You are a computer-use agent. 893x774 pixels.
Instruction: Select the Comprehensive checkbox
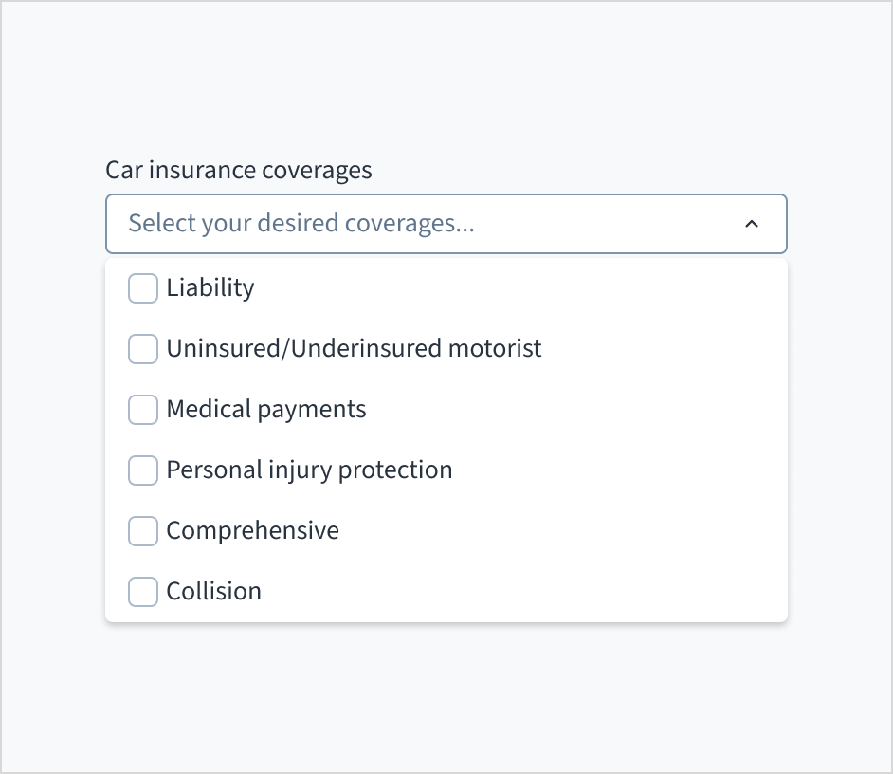click(143, 531)
